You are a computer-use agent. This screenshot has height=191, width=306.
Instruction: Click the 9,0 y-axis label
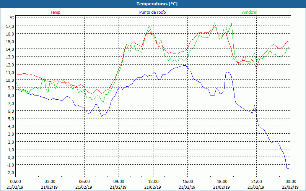point(11,88)
